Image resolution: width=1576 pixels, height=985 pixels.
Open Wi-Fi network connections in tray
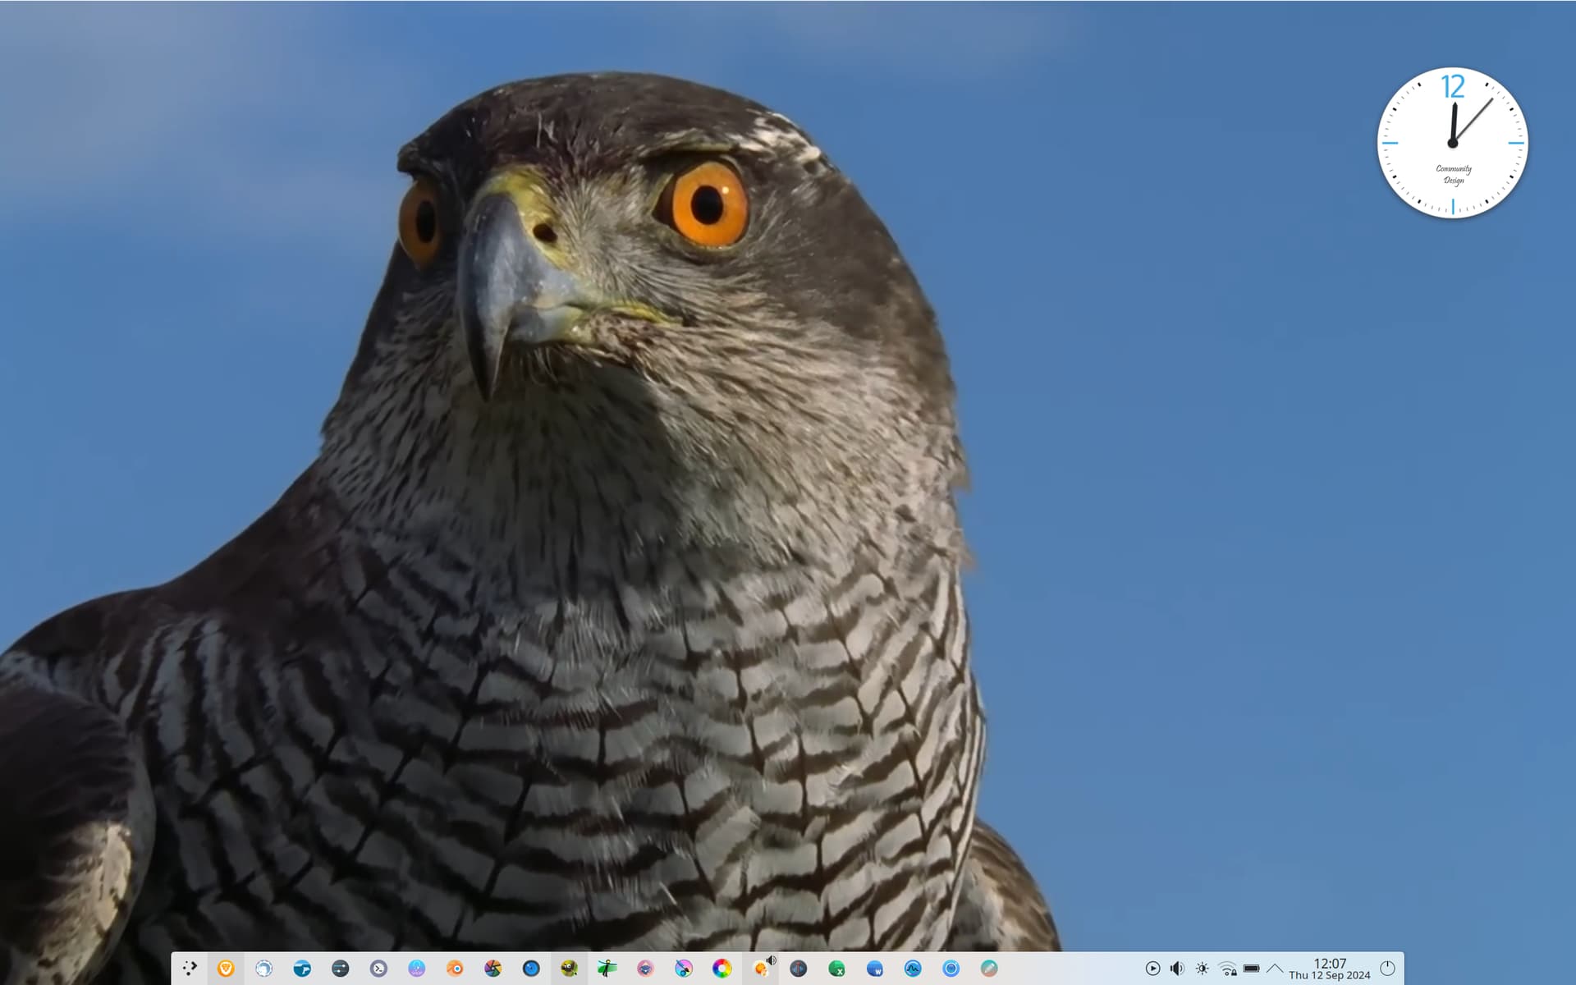tap(1227, 969)
